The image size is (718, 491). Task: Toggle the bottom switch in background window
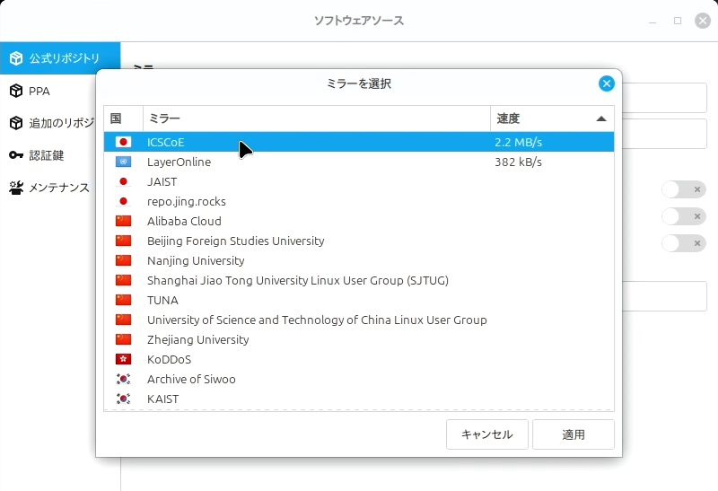click(x=683, y=243)
